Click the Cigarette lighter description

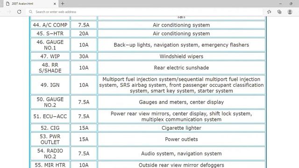click(x=181, y=128)
